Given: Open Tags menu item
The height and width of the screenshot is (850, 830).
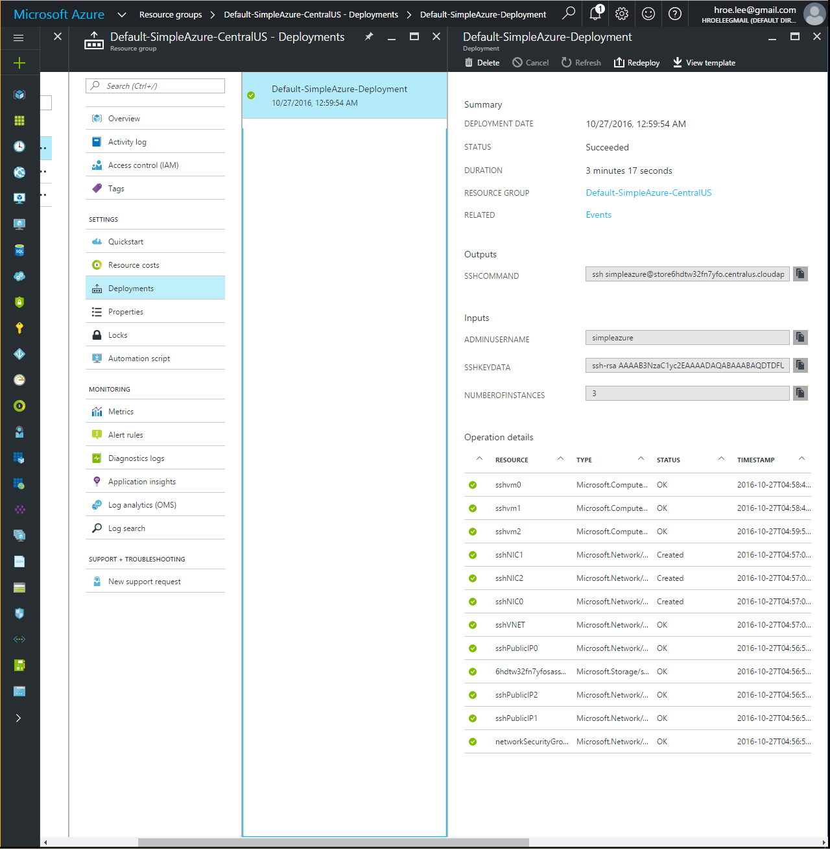Looking at the screenshot, I should pos(155,189).
